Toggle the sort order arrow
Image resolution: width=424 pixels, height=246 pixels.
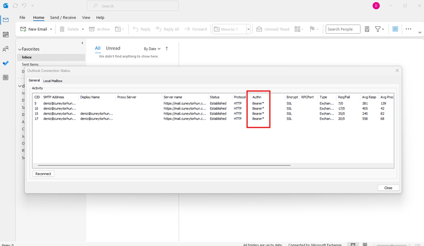pos(167,49)
